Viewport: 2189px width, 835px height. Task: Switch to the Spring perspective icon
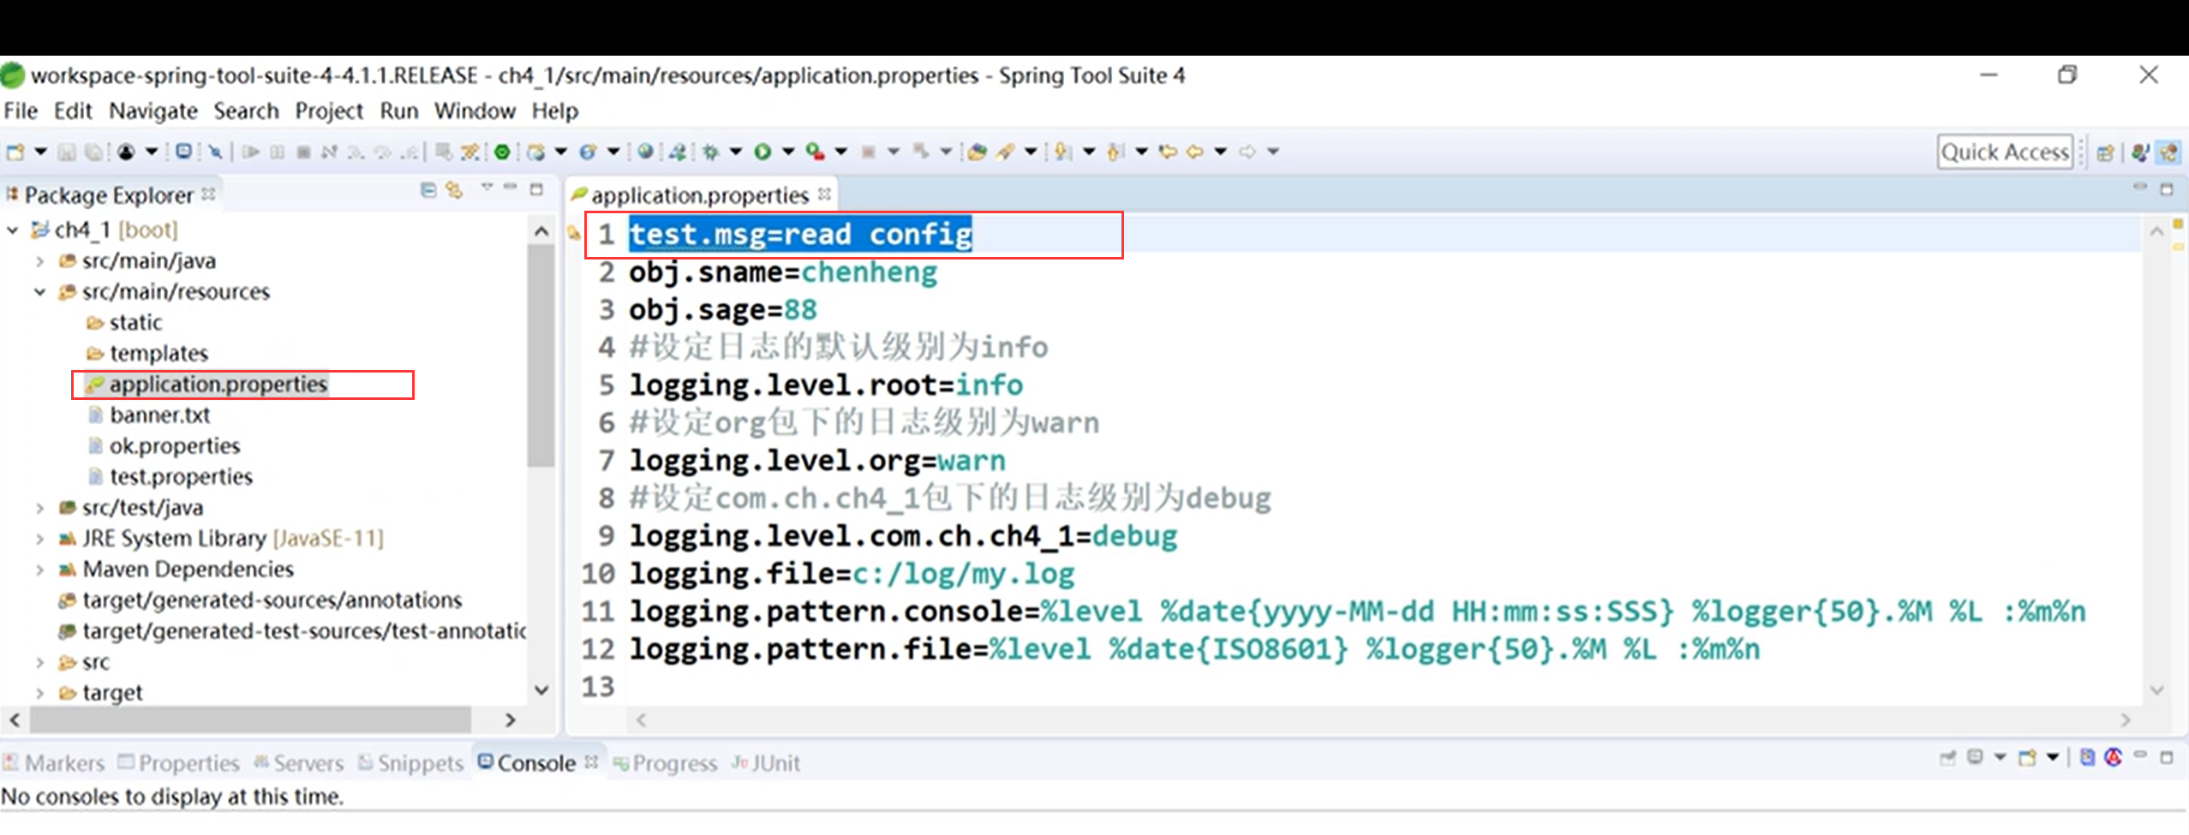click(2168, 152)
